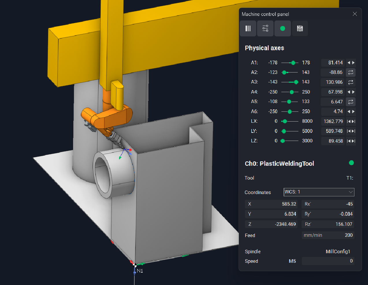368x285 pixels.
Task: Click the Feed mm/min input field
Action: click(328, 235)
